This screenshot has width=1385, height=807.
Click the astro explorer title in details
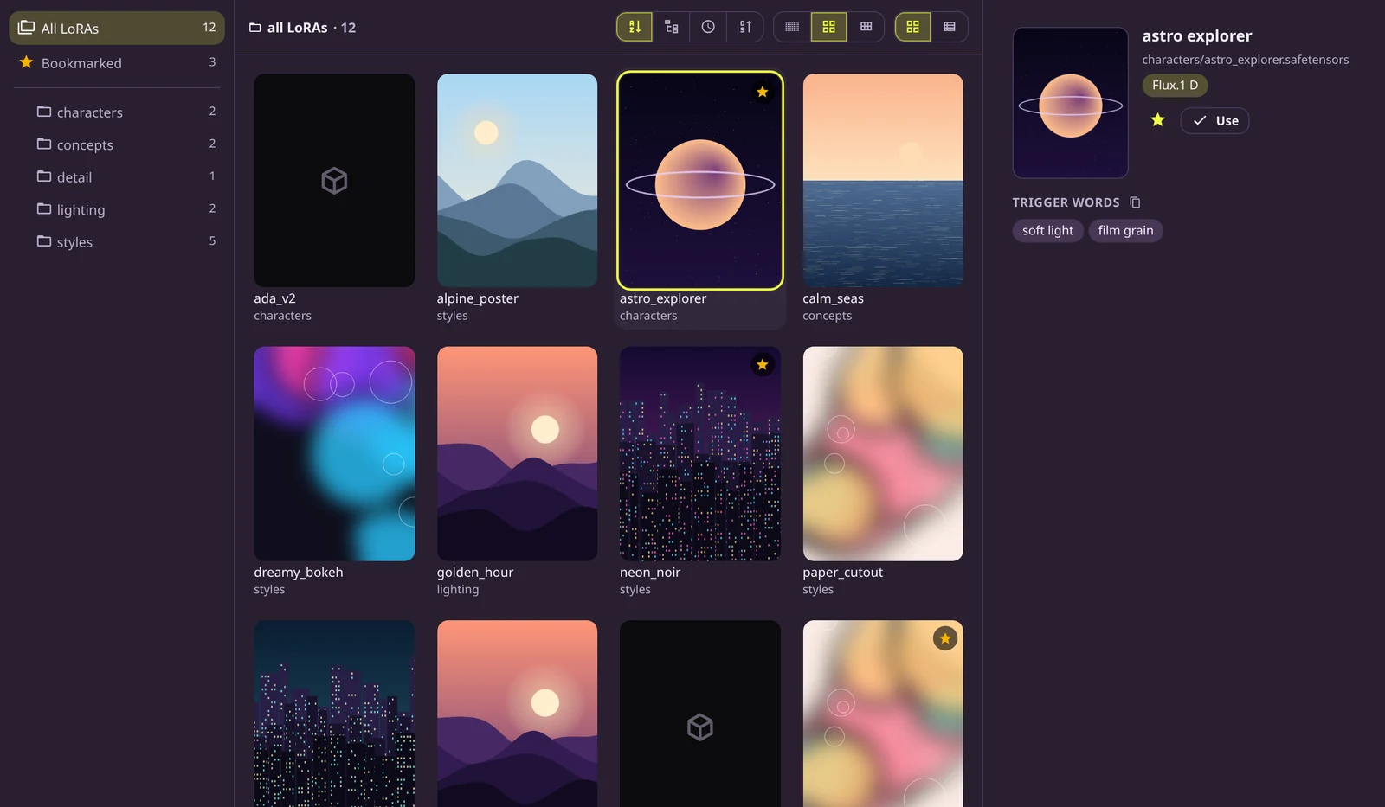point(1196,36)
